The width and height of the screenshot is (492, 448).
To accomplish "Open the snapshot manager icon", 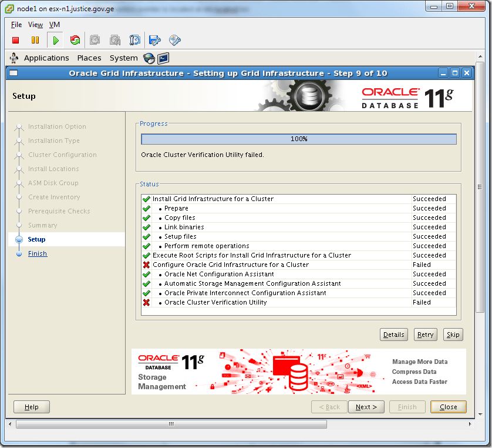I will pyautogui.click(x=136, y=39).
